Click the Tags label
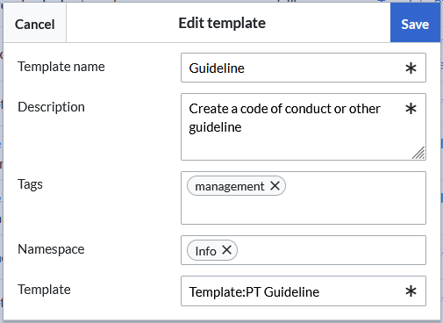Viewport: 443px width, 323px height. pos(30,184)
